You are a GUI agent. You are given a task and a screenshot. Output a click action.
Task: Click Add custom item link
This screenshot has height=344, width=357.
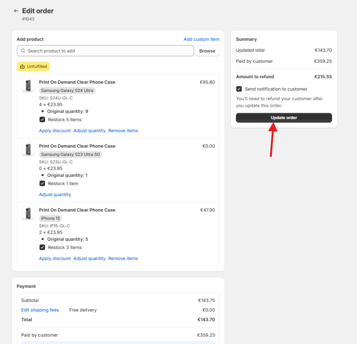201,39
